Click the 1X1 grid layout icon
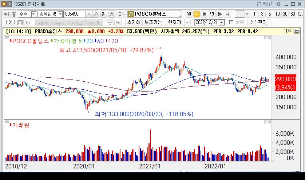The height and width of the screenshot is (180, 305). [x=20, y=22]
